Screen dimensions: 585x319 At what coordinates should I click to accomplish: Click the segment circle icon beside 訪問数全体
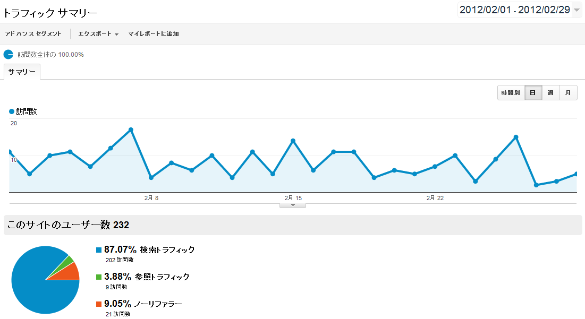point(8,54)
